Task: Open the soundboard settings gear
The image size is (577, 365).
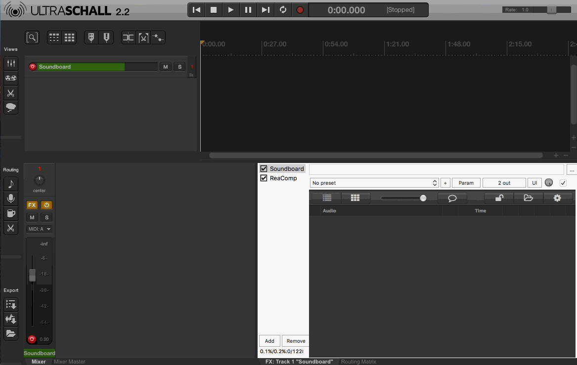Action: pyautogui.click(x=558, y=198)
